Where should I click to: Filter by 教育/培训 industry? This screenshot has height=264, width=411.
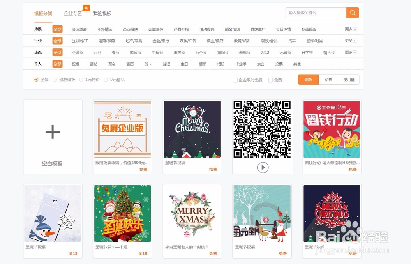point(242,41)
